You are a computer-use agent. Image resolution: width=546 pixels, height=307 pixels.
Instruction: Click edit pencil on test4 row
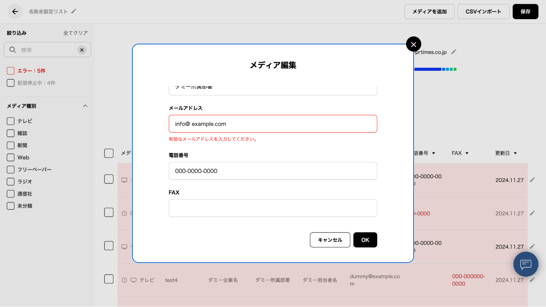click(x=532, y=280)
